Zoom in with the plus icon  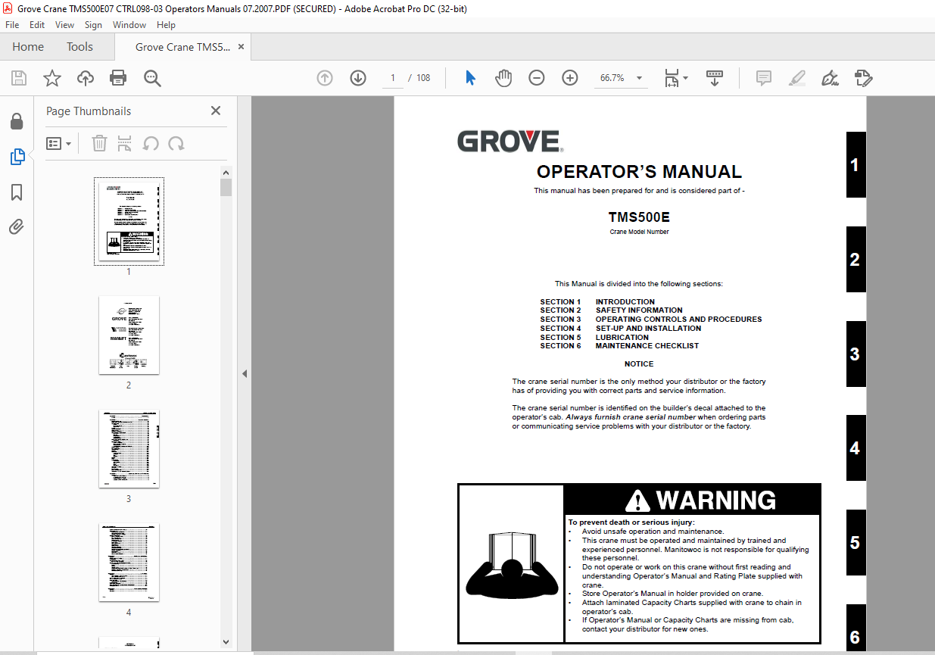[x=570, y=78]
